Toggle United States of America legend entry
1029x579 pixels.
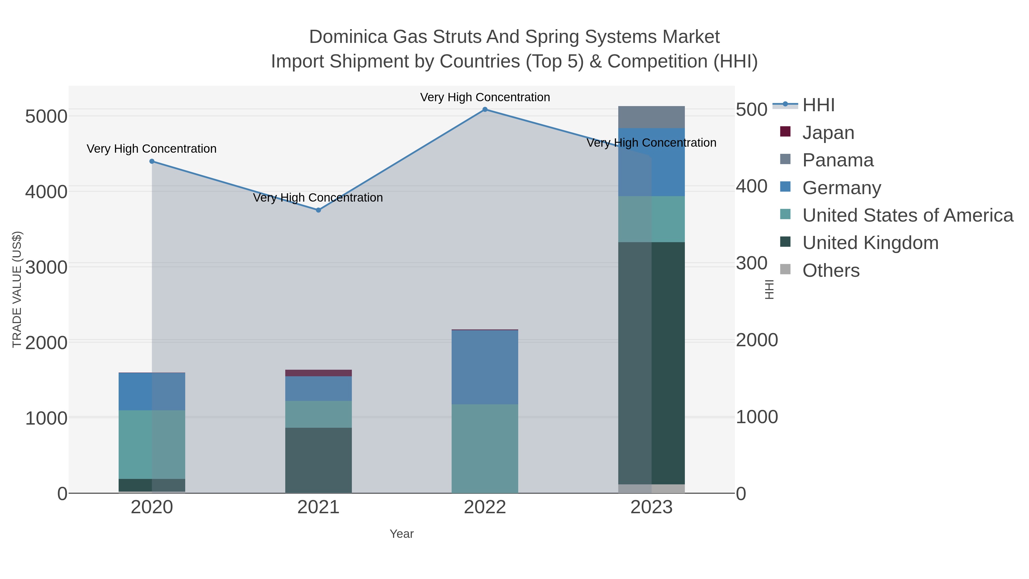(x=896, y=215)
